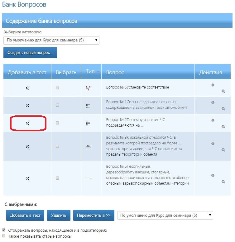Open edit gear for Вопрос № 1
The image size is (235, 242).
pyautogui.click(x=213, y=102)
